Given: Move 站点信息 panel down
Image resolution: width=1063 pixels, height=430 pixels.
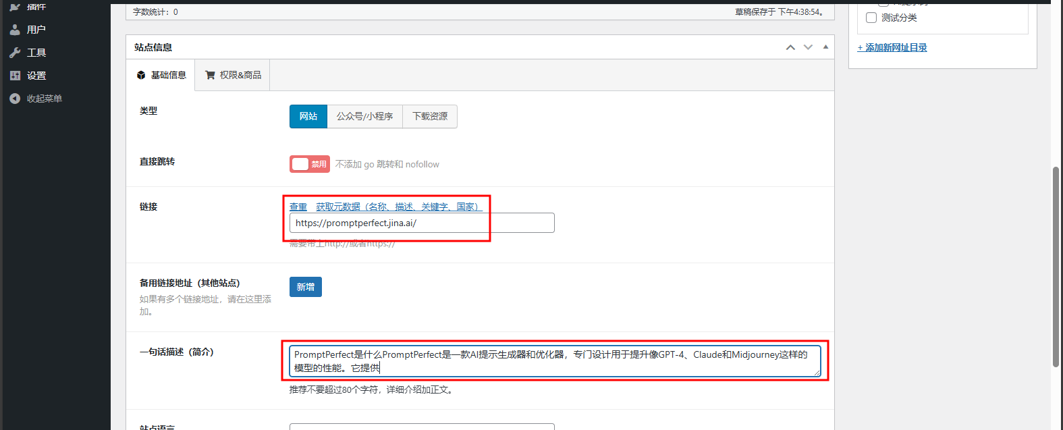Looking at the screenshot, I should point(808,47).
